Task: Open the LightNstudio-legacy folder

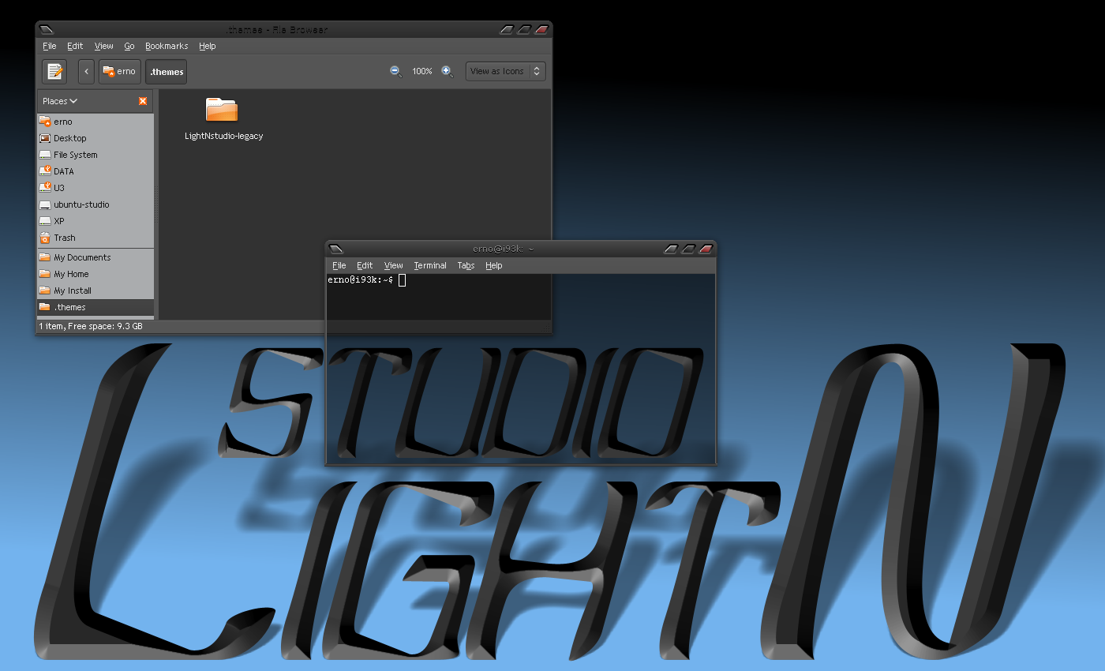Action: point(222,111)
